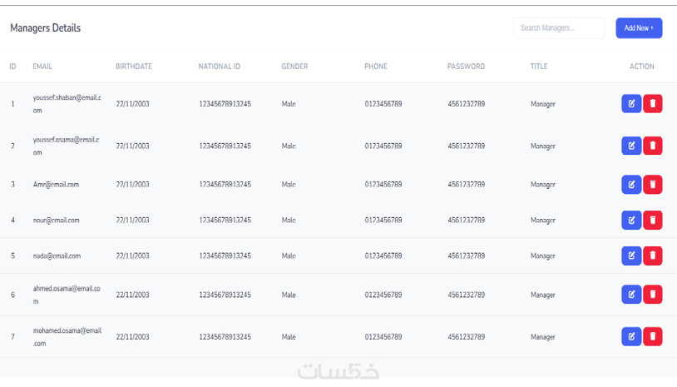Remove the Amr@rmail.com manager
677x387 pixels.
[x=653, y=184]
